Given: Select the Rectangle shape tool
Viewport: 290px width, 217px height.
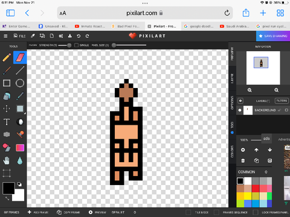Looking at the screenshot, I should click(7, 83).
